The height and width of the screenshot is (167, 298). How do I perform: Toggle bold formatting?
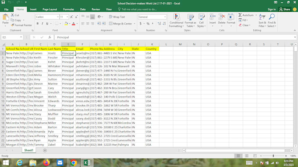coord(37,24)
